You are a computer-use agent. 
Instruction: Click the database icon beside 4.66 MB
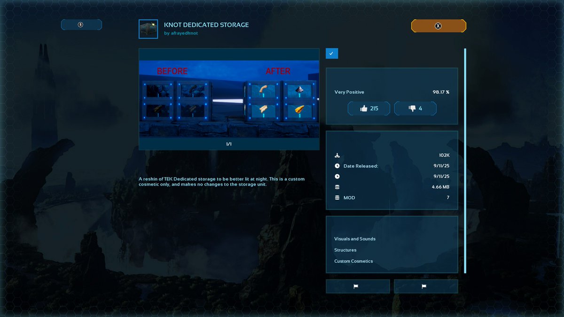(x=337, y=187)
